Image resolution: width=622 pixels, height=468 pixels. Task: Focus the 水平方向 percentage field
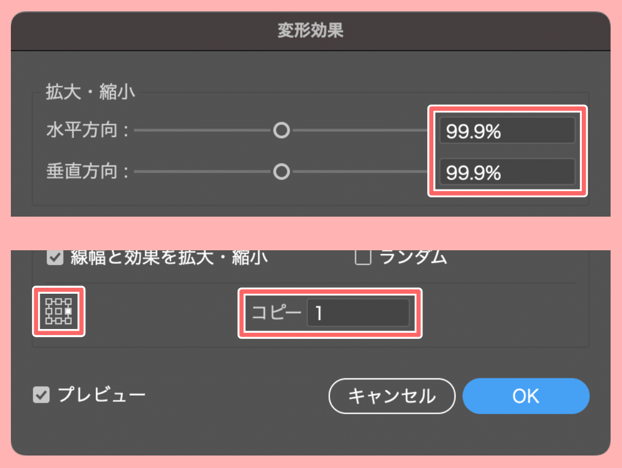point(507,131)
